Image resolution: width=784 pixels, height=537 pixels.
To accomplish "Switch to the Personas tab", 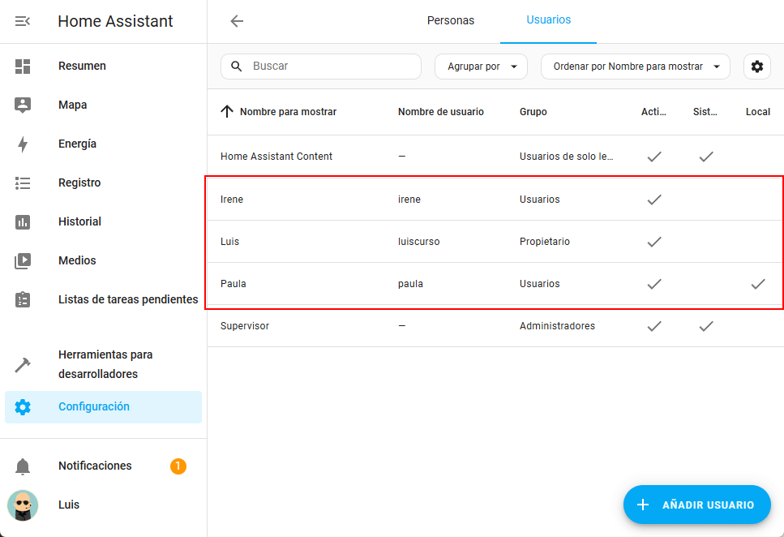I will pyautogui.click(x=451, y=20).
